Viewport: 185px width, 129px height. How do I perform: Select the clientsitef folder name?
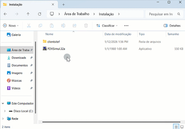click(x=54, y=42)
